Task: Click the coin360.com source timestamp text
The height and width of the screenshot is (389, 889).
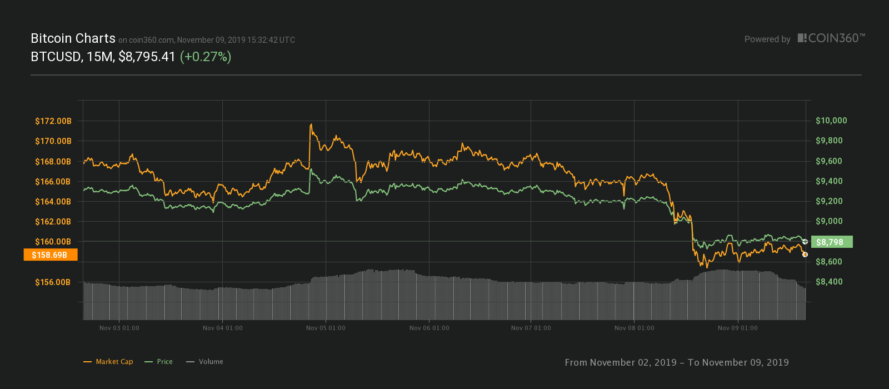Action: pyautogui.click(x=207, y=40)
